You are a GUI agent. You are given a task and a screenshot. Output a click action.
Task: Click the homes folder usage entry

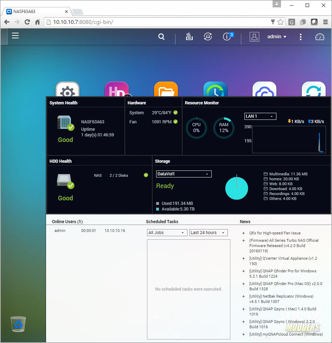[281, 179]
